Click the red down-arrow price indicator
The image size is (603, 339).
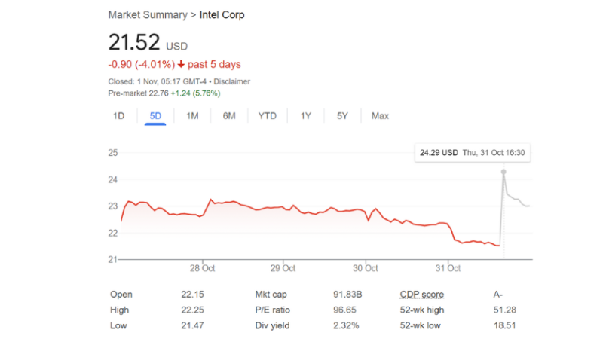[182, 65]
